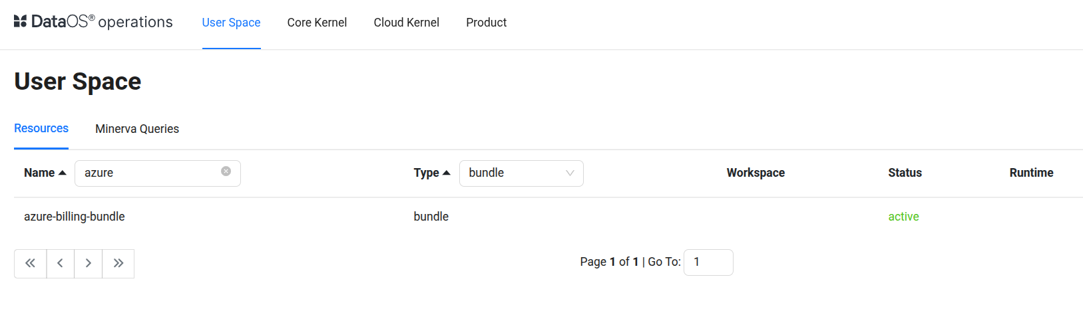The image size is (1083, 311).
Task: Click the Workspace column header
Action: point(756,173)
